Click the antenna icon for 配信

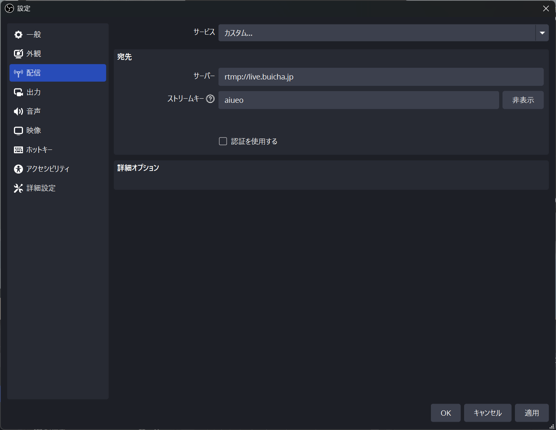click(18, 73)
